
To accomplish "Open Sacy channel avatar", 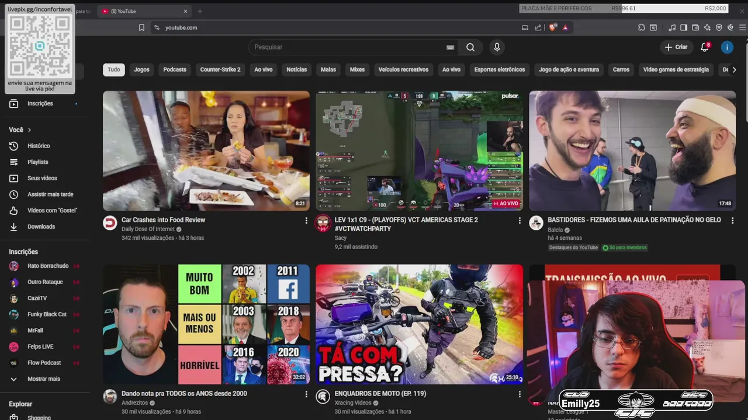I will 323,223.
